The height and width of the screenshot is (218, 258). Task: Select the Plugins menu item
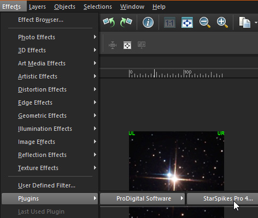[x=50, y=198]
